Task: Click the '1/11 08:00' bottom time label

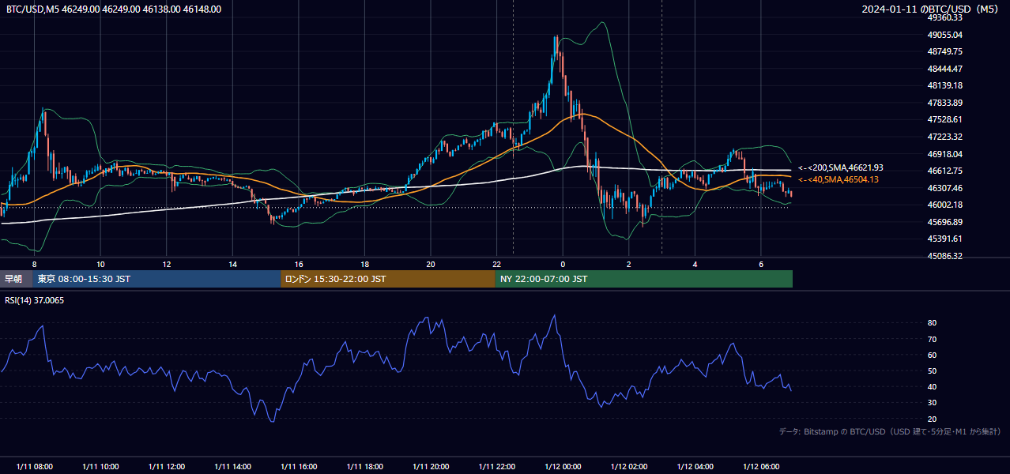Action: [34, 467]
